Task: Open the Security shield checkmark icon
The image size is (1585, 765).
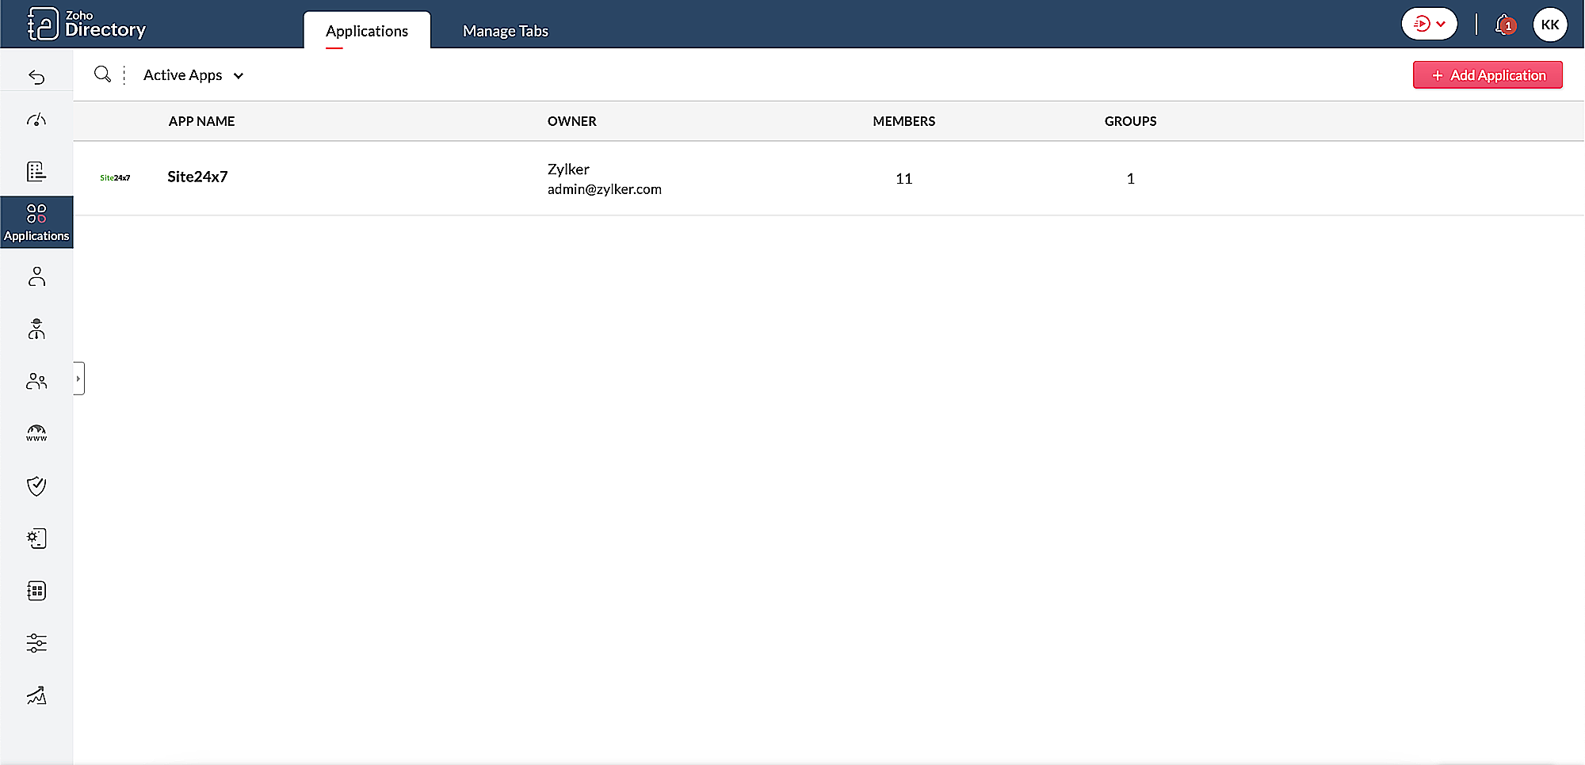Action: [x=36, y=485]
